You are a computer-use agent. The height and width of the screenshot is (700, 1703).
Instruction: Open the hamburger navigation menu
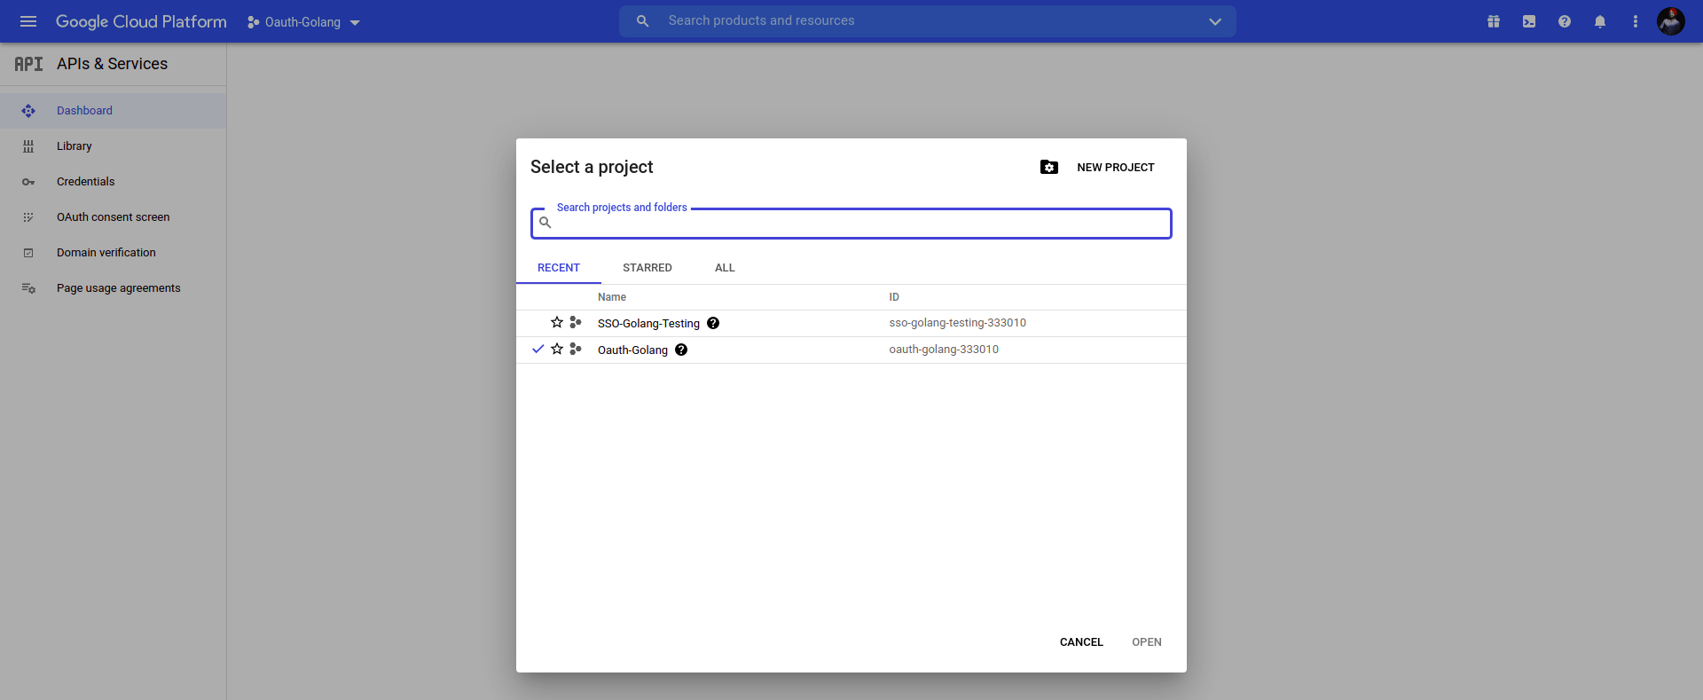click(28, 21)
